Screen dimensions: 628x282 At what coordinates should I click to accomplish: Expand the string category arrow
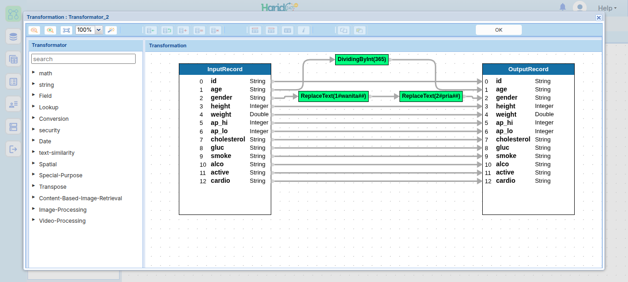tap(34, 84)
